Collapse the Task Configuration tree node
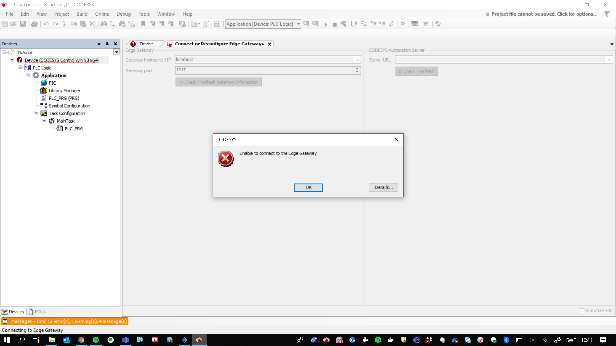Viewport: 616px width, 346px height. [x=36, y=113]
